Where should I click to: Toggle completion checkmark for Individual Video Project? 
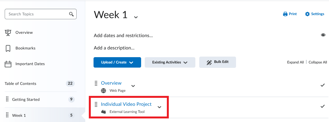point(323,106)
